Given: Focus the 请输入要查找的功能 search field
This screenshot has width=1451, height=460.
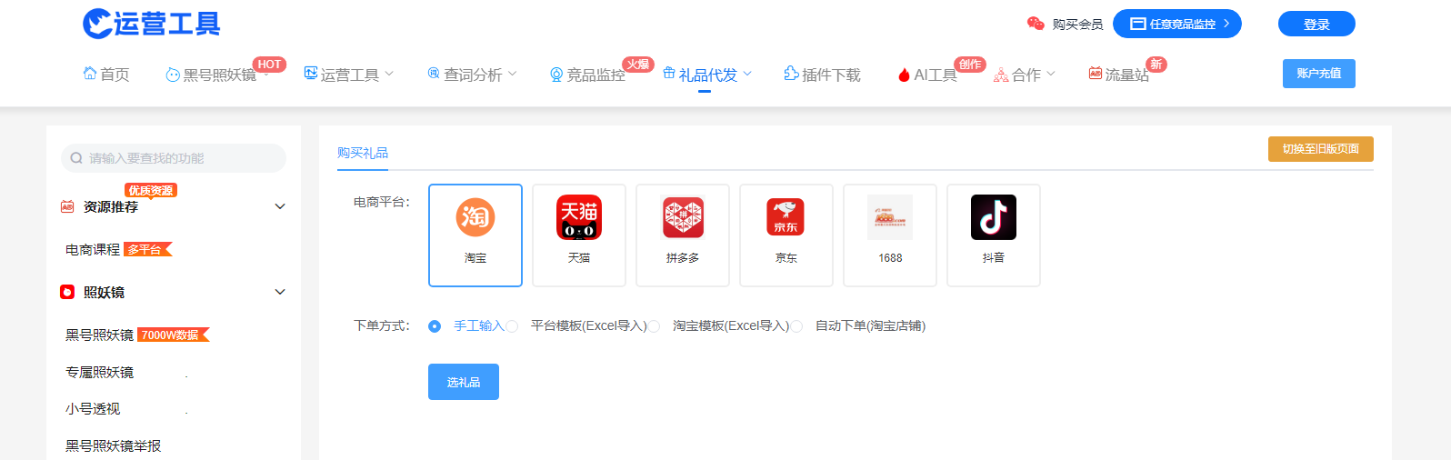Looking at the screenshot, I should click(x=174, y=158).
